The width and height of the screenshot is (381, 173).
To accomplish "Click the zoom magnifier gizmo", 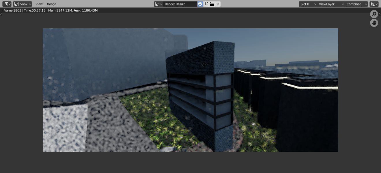I will coord(374,14).
